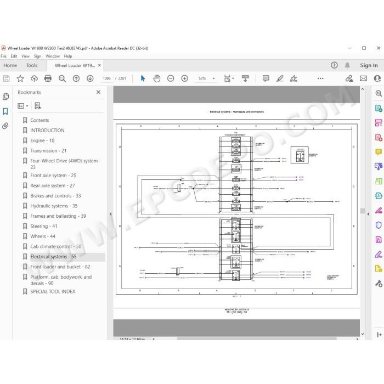Open Page Thumbnails panel icon
Viewport: 384px width, 384px height.
[x=5, y=97]
